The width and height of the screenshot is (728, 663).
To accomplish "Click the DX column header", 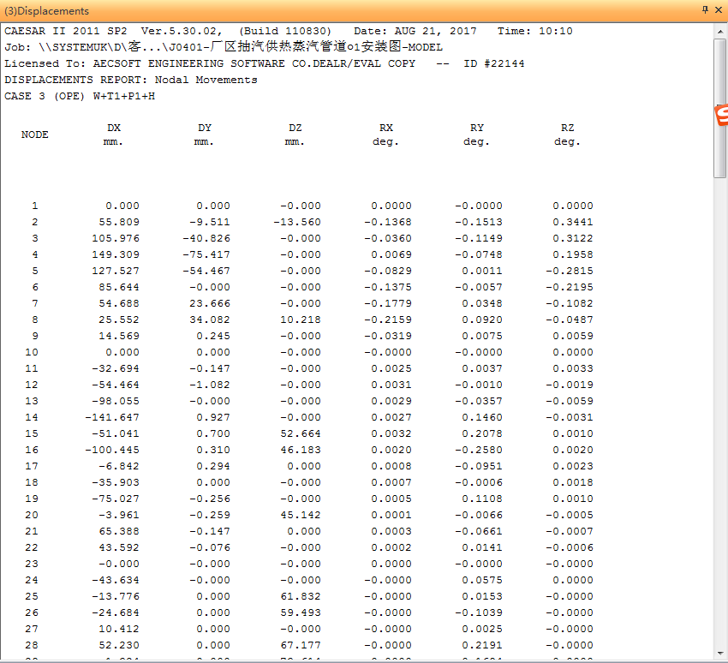I will point(114,128).
